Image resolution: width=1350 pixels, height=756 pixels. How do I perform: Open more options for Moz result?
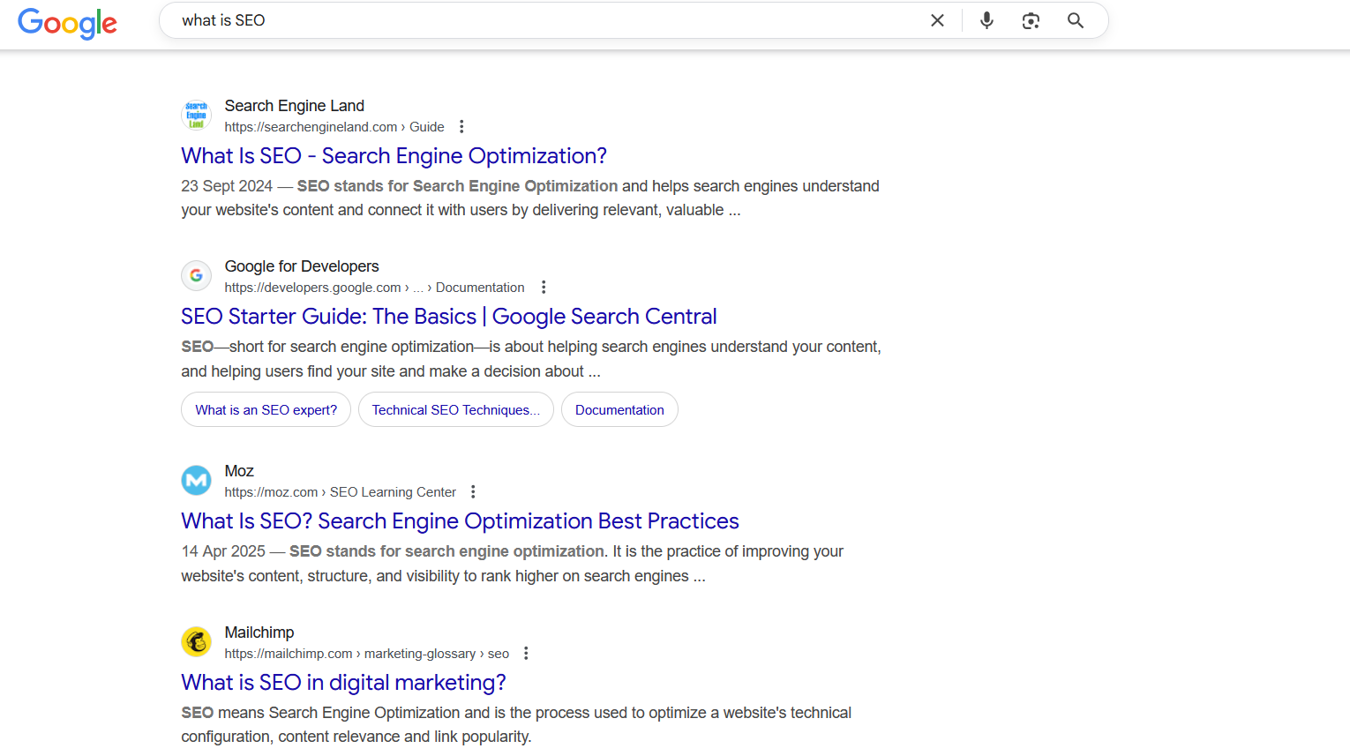point(473,492)
